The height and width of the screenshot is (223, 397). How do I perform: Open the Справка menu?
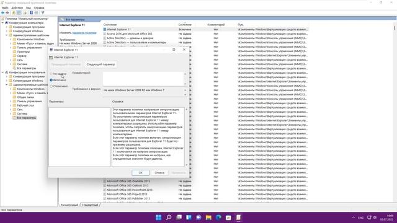39,8
